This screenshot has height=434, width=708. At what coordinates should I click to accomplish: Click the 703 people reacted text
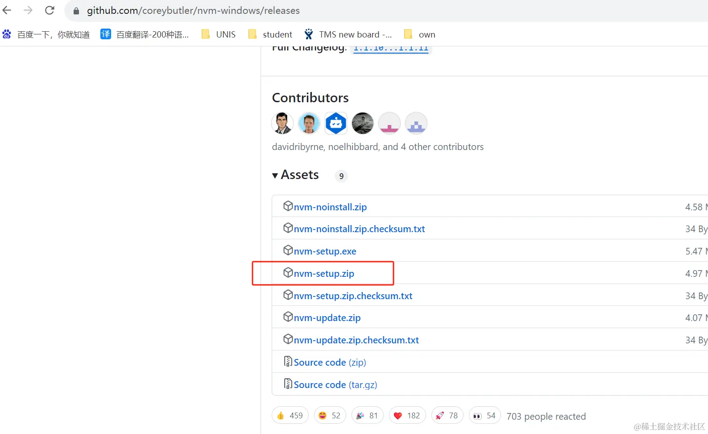coord(546,417)
